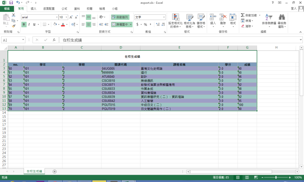Undo the last action
This screenshot has height=182, width=304.
click(18, 3)
